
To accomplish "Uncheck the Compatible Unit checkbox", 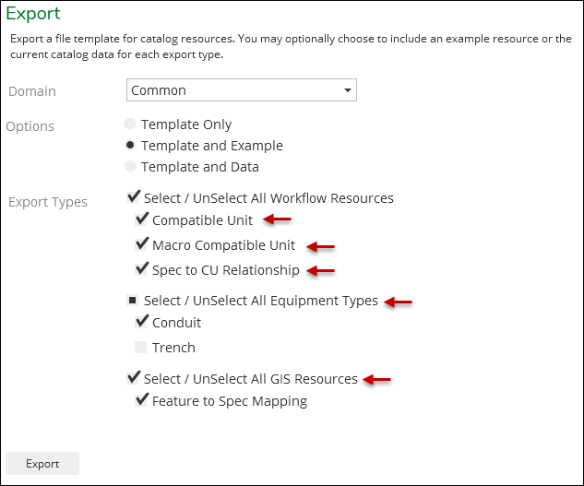I will tap(141, 219).
